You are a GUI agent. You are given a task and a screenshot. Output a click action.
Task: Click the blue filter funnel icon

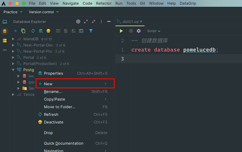(x=91, y=31)
